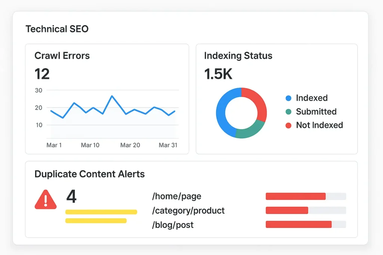This screenshot has width=383, height=255.
Task: Click the /home/page red progress bar
Action: 295,196
